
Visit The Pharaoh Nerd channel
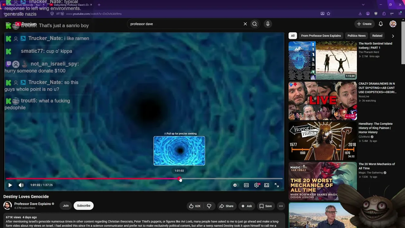pos(369,52)
